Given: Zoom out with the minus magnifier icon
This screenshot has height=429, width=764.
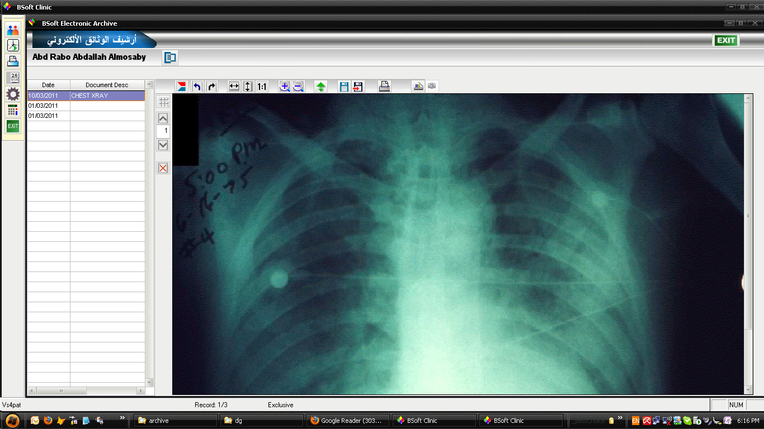Looking at the screenshot, I should 299,87.
